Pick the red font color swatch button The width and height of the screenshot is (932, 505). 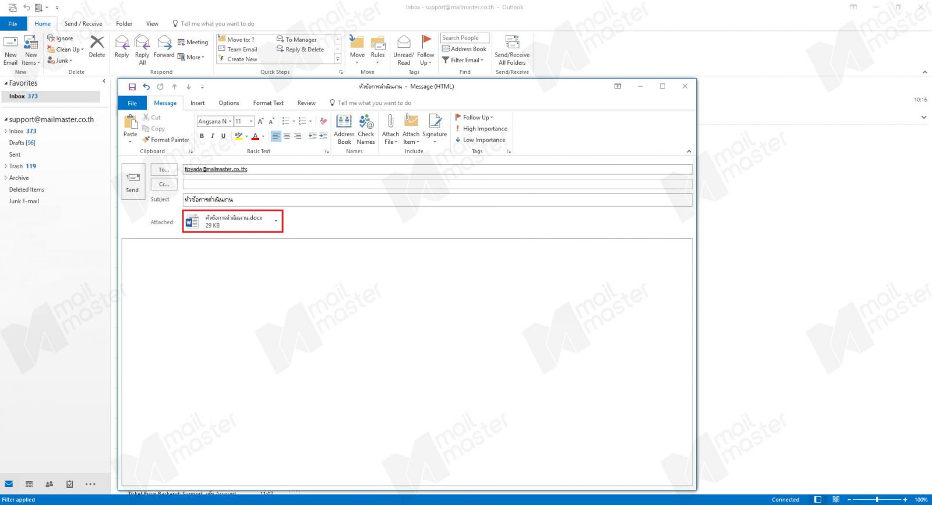[255, 136]
